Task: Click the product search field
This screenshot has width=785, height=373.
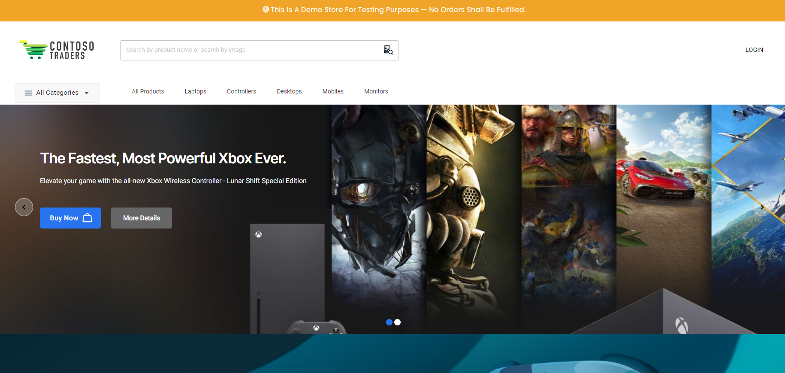Action: click(259, 50)
